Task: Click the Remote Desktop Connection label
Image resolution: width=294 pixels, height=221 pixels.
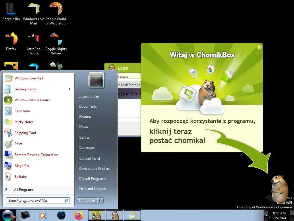Action: (36, 155)
